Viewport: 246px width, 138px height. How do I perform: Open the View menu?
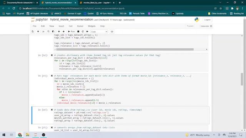(x=52, y=26)
